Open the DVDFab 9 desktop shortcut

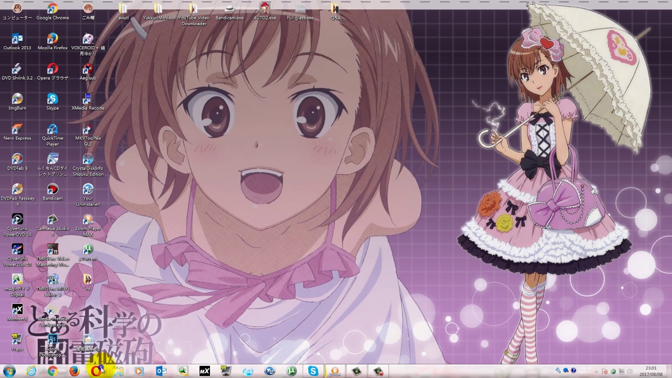(17, 162)
